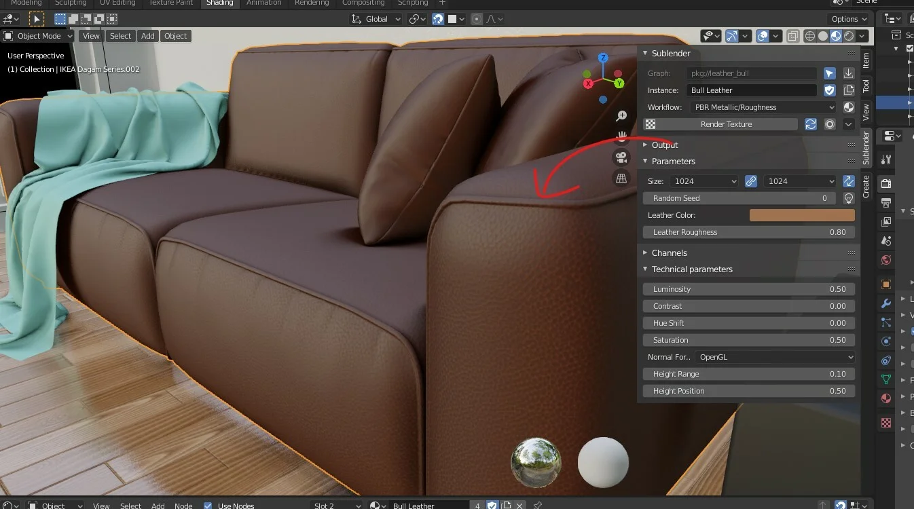Open the Rendering menu in the top bar

tap(312, 3)
